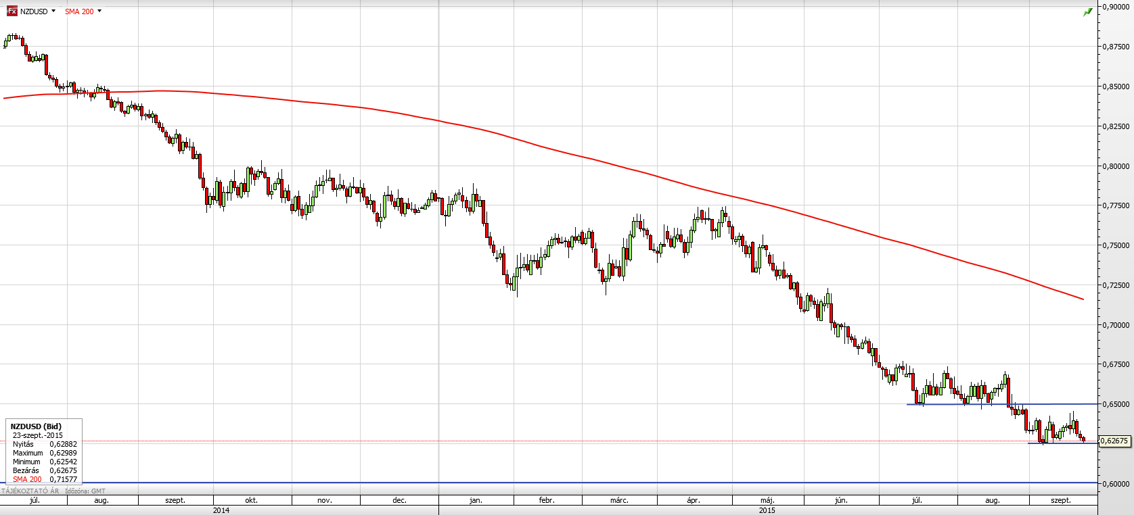The height and width of the screenshot is (515, 1134).
Task: Click the jan. month on the time axis
Action: point(476,500)
